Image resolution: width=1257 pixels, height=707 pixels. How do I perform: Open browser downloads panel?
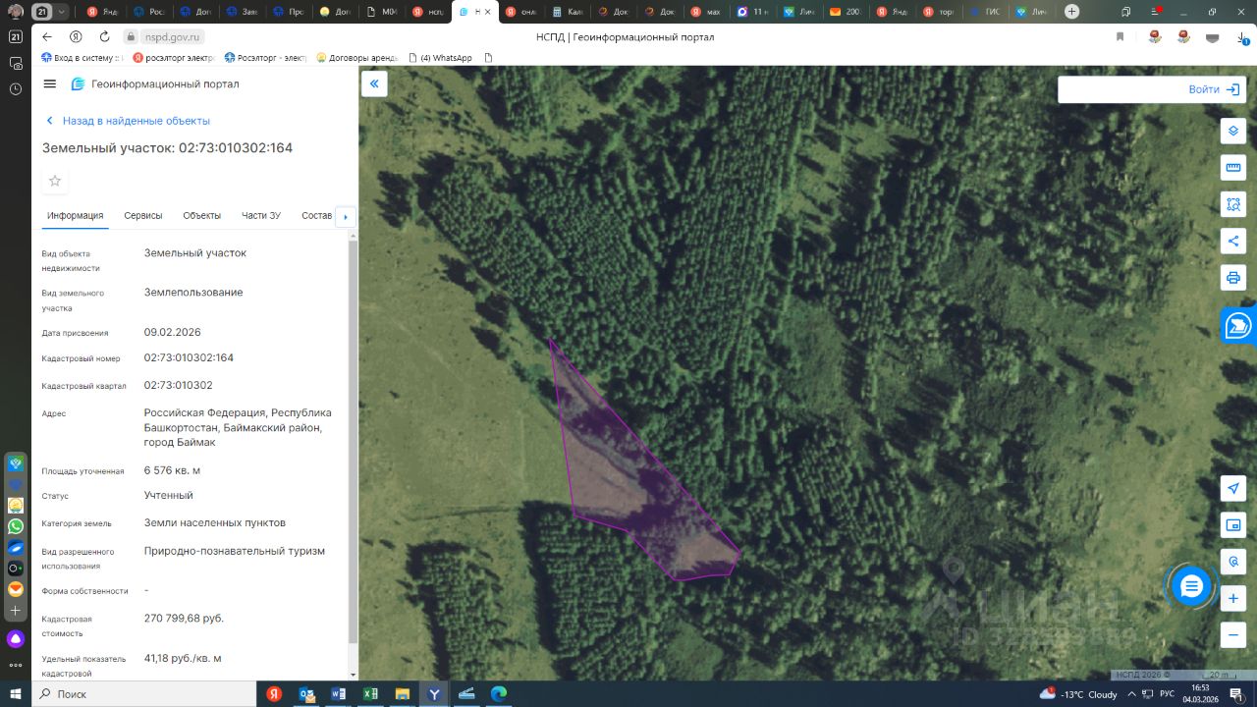1242,37
